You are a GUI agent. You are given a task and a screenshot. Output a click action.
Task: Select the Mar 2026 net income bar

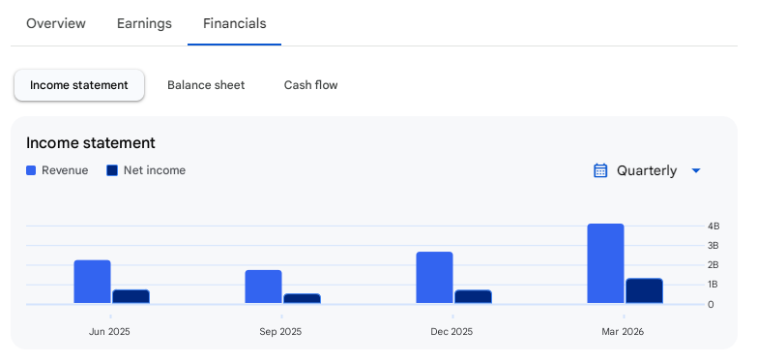coord(645,291)
